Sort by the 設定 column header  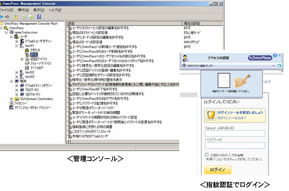pos(124,23)
